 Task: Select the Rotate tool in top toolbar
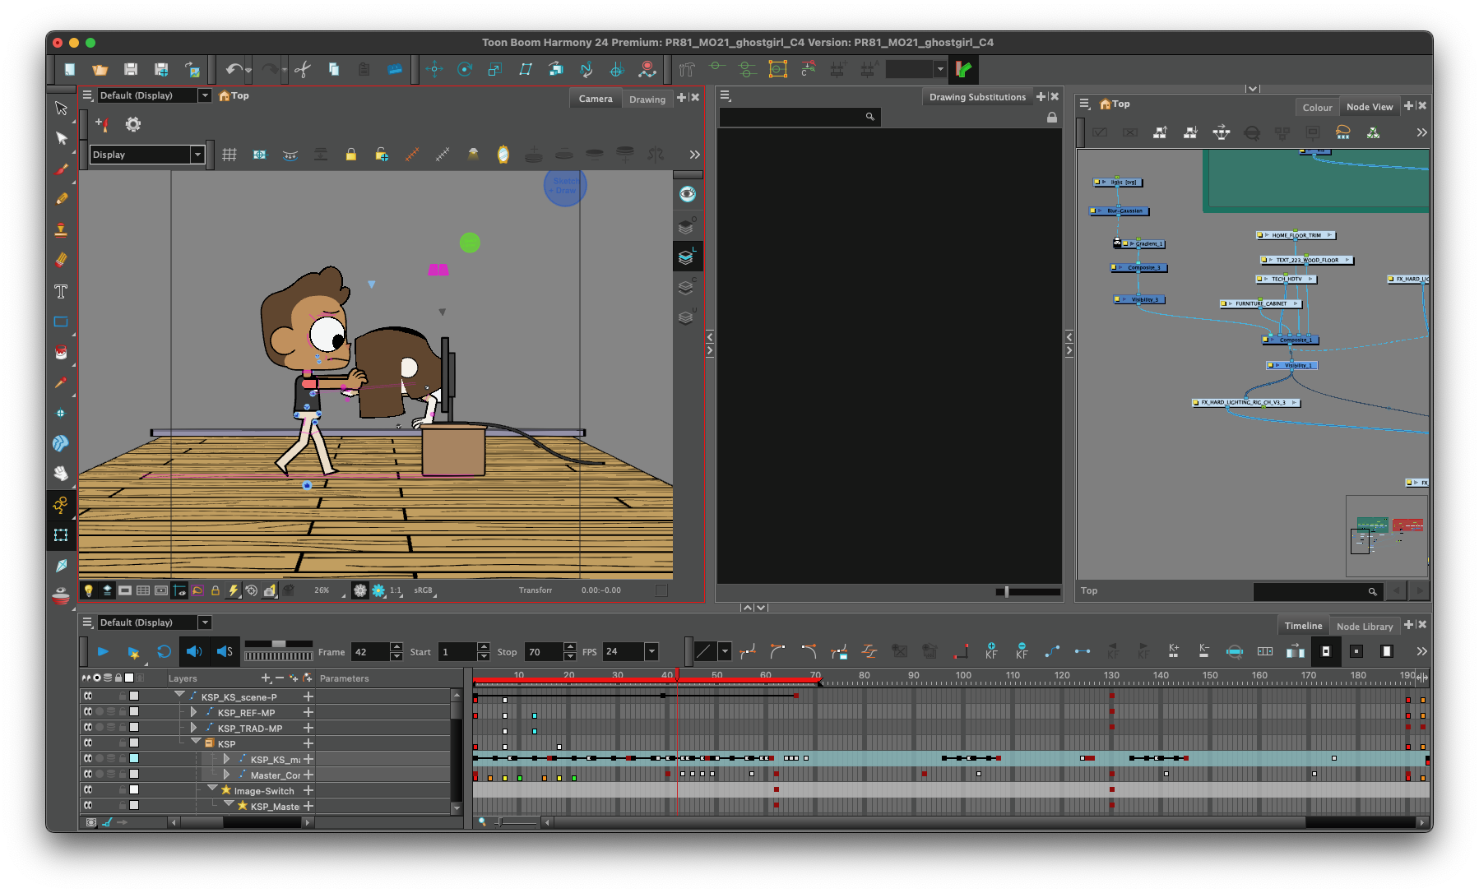[x=465, y=70]
